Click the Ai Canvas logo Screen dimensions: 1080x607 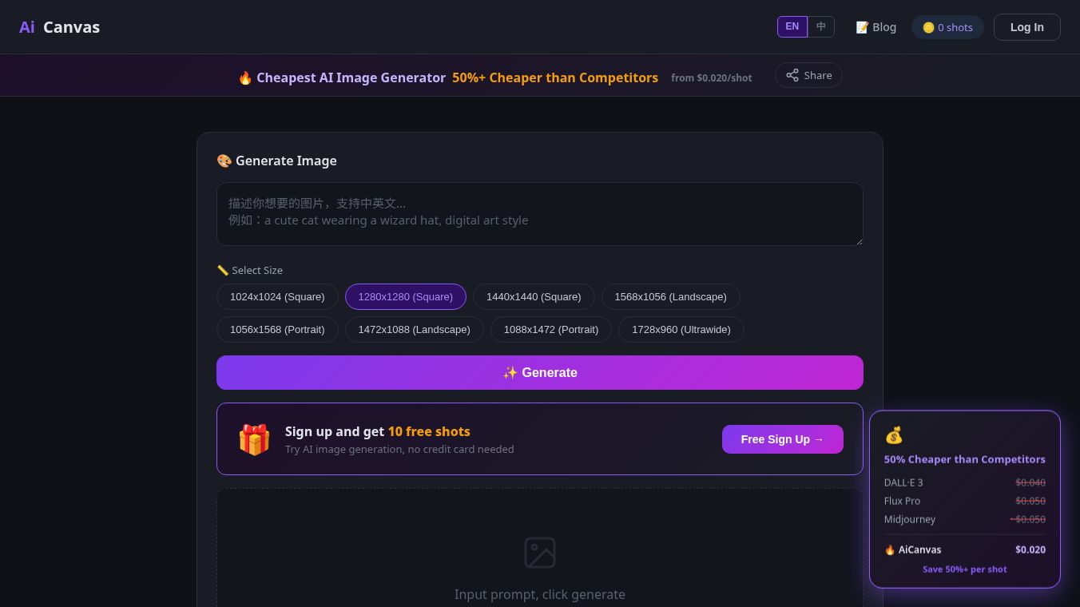pos(60,27)
